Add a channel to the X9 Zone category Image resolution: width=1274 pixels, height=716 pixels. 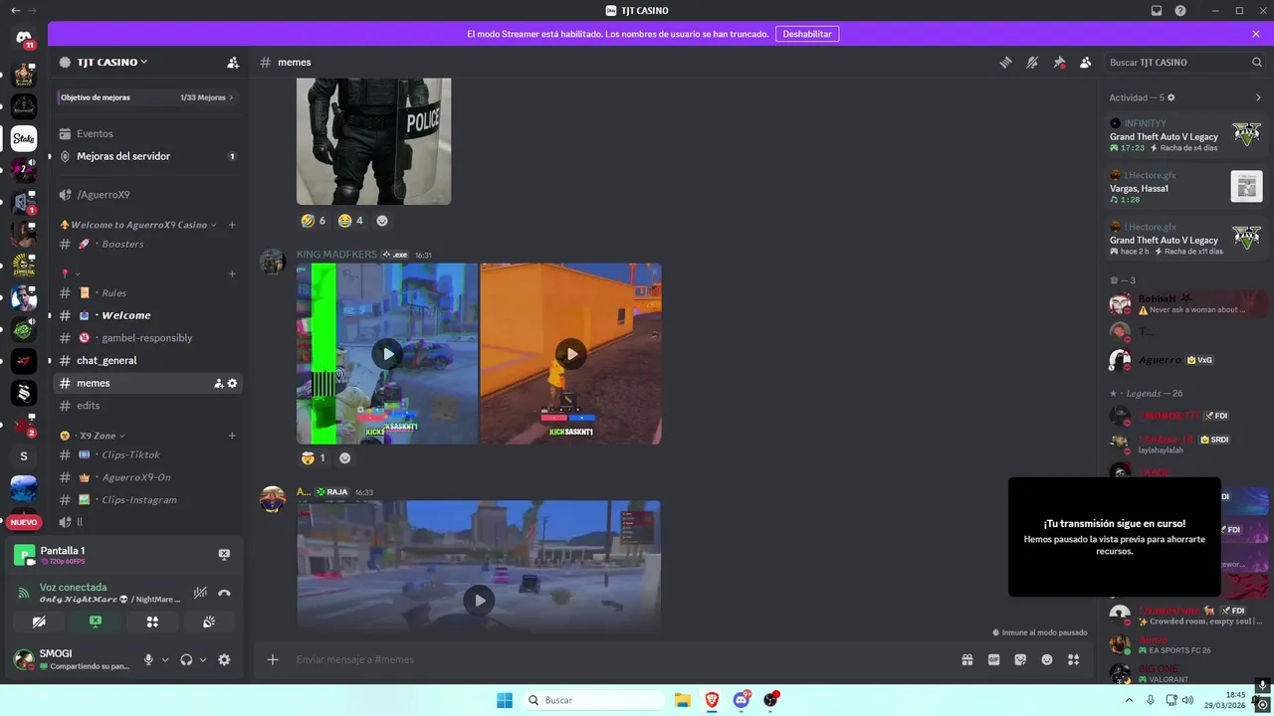[x=232, y=436]
